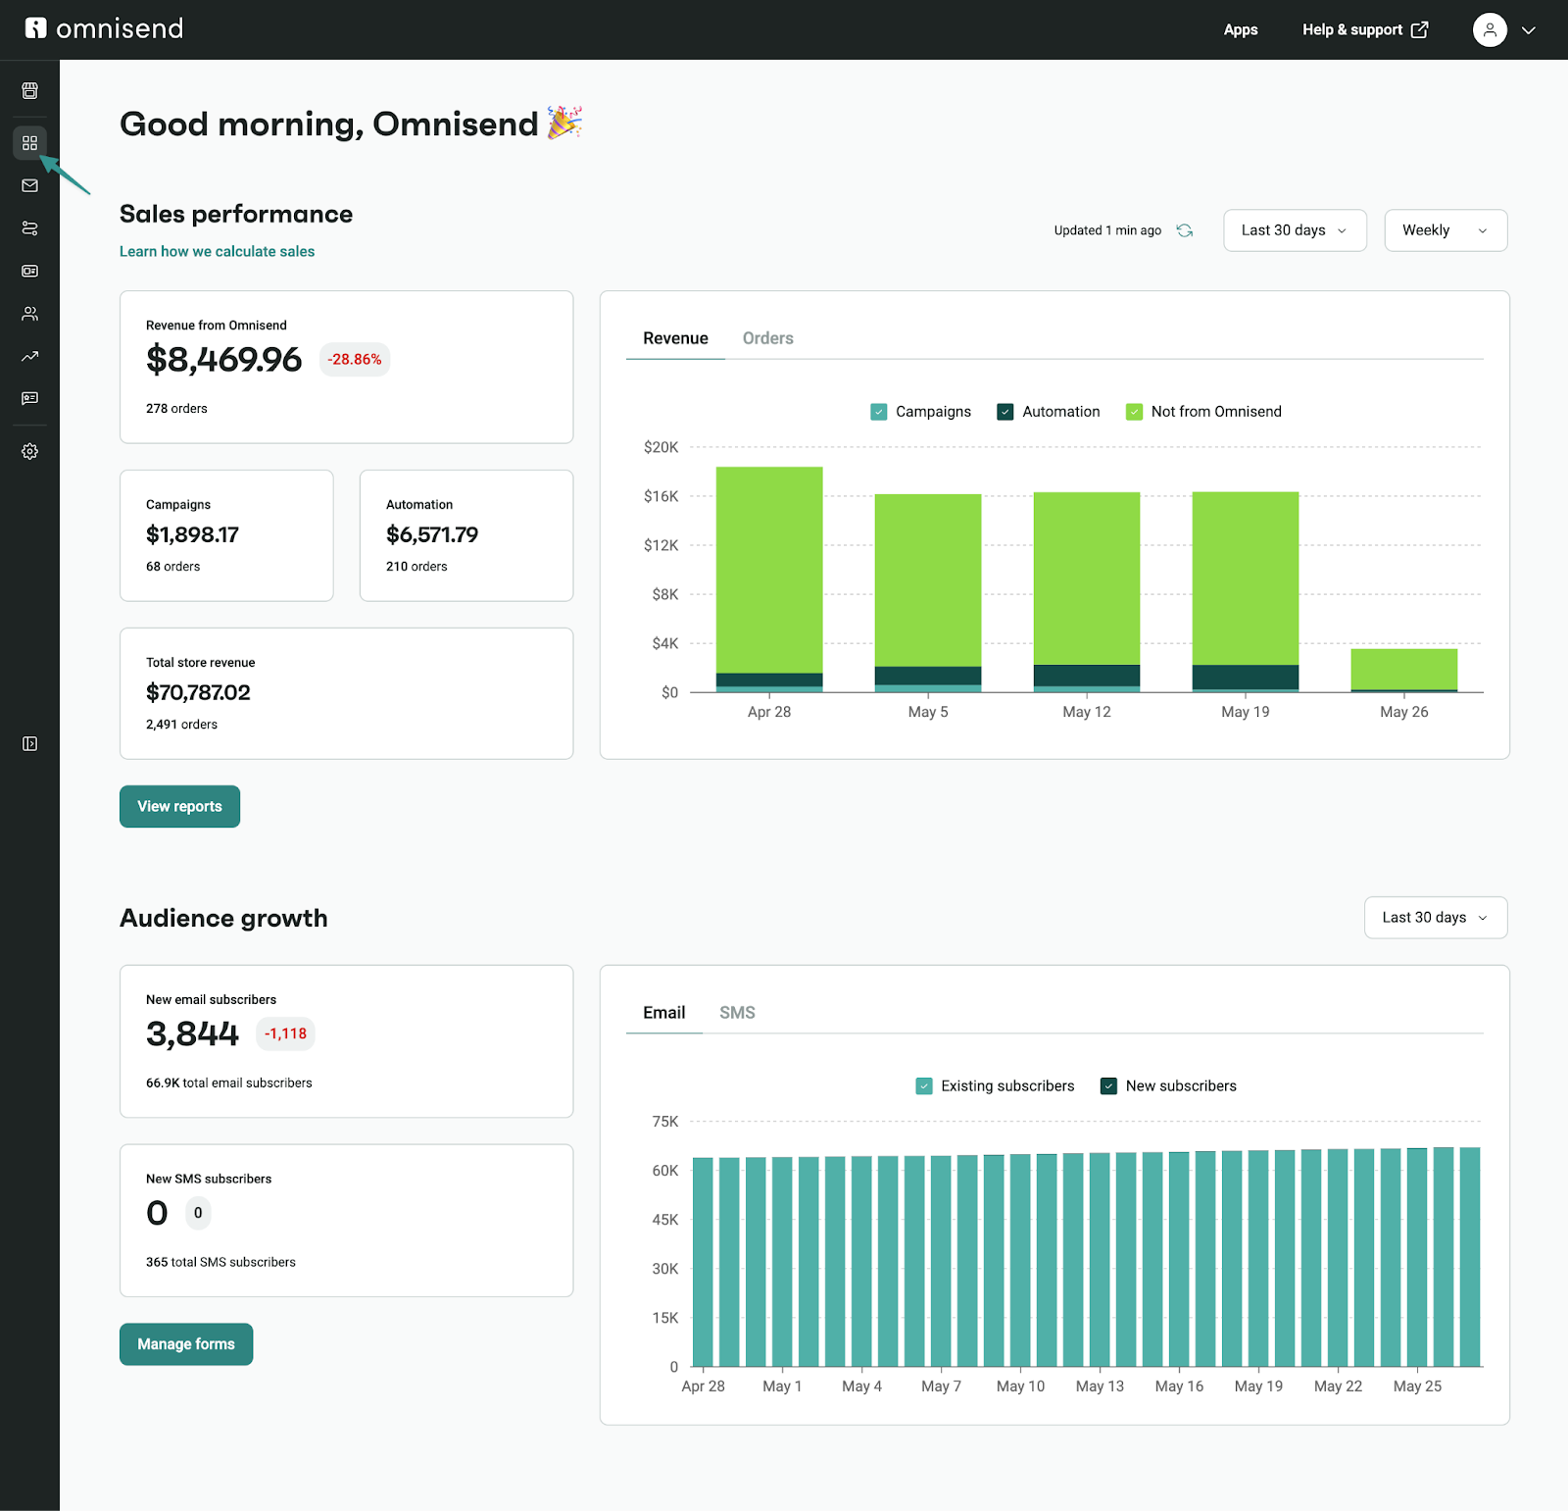Open the Forms section from sidebar

tap(29, 272)
